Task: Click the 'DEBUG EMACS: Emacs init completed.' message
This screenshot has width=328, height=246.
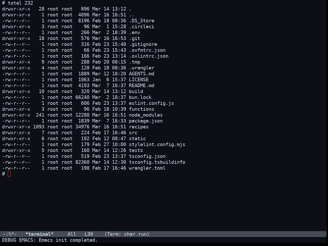Action: coord(50,240)
